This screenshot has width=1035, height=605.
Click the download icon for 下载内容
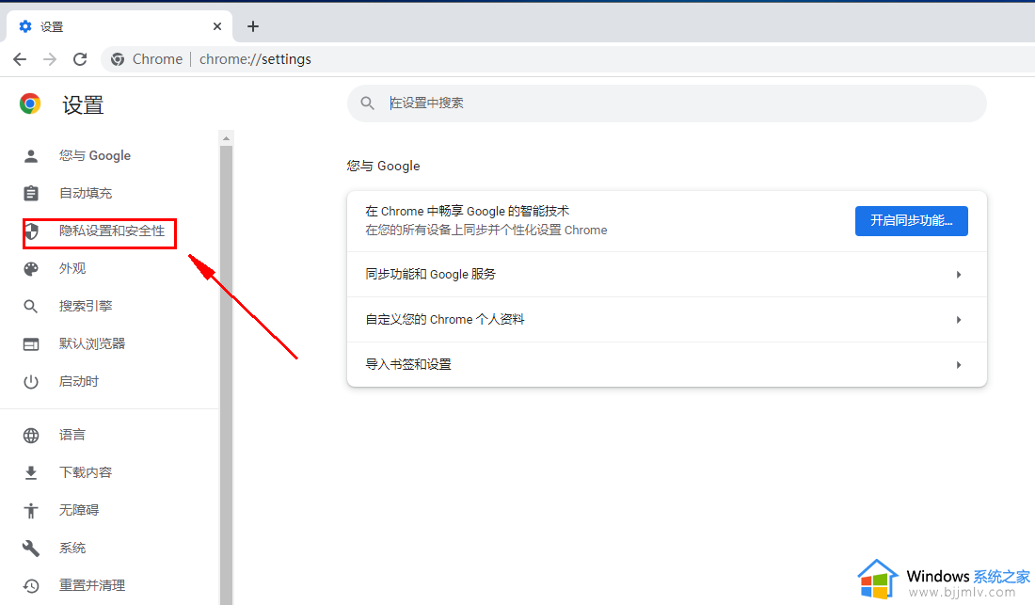point(31,473)
